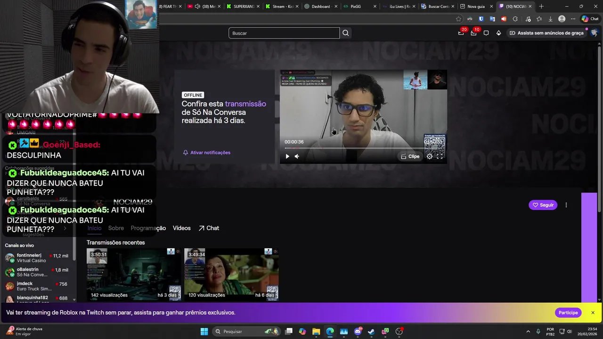This screenshot has height=339, width=603.
Task: Open the 3:50:51 recent stream thumbnail
Action: [x=134, y=274]
